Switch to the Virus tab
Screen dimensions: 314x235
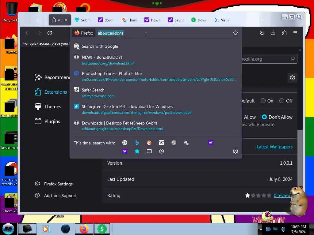(223, 20)
